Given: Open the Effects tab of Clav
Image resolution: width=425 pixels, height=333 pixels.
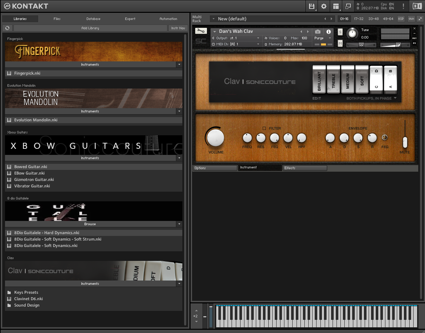Looking at the screenshot, I should [305, 168].
